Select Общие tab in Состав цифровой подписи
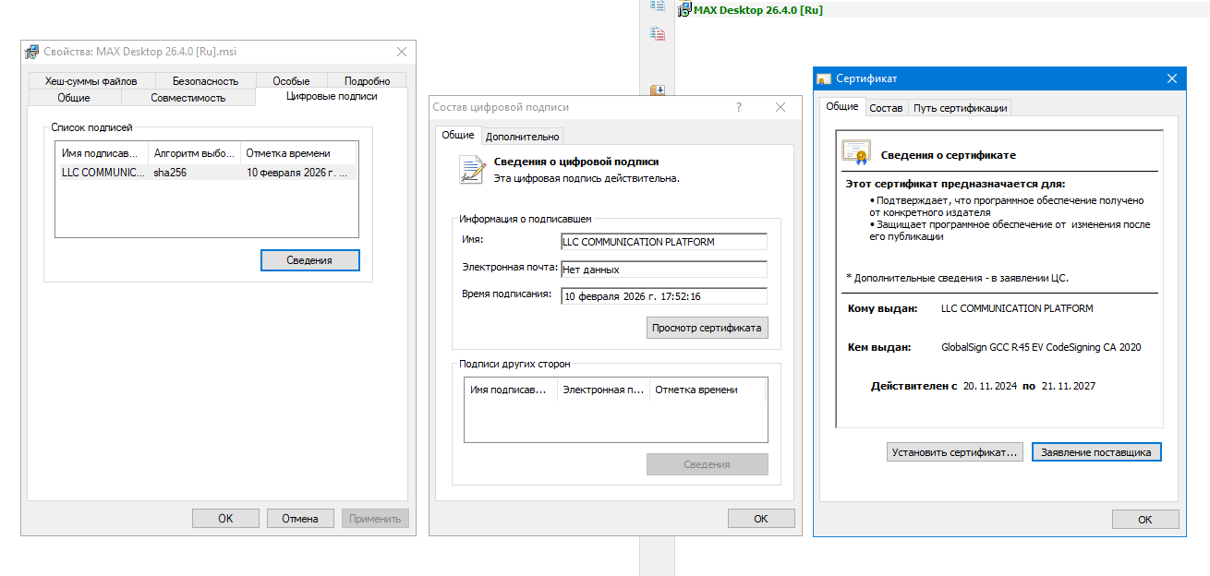This screenshot has width=1210, height=576. (458, 135)
